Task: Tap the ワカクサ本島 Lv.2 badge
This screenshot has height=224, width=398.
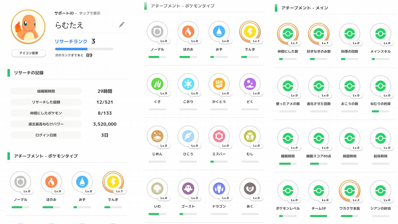Action: [x=349, y=191]
